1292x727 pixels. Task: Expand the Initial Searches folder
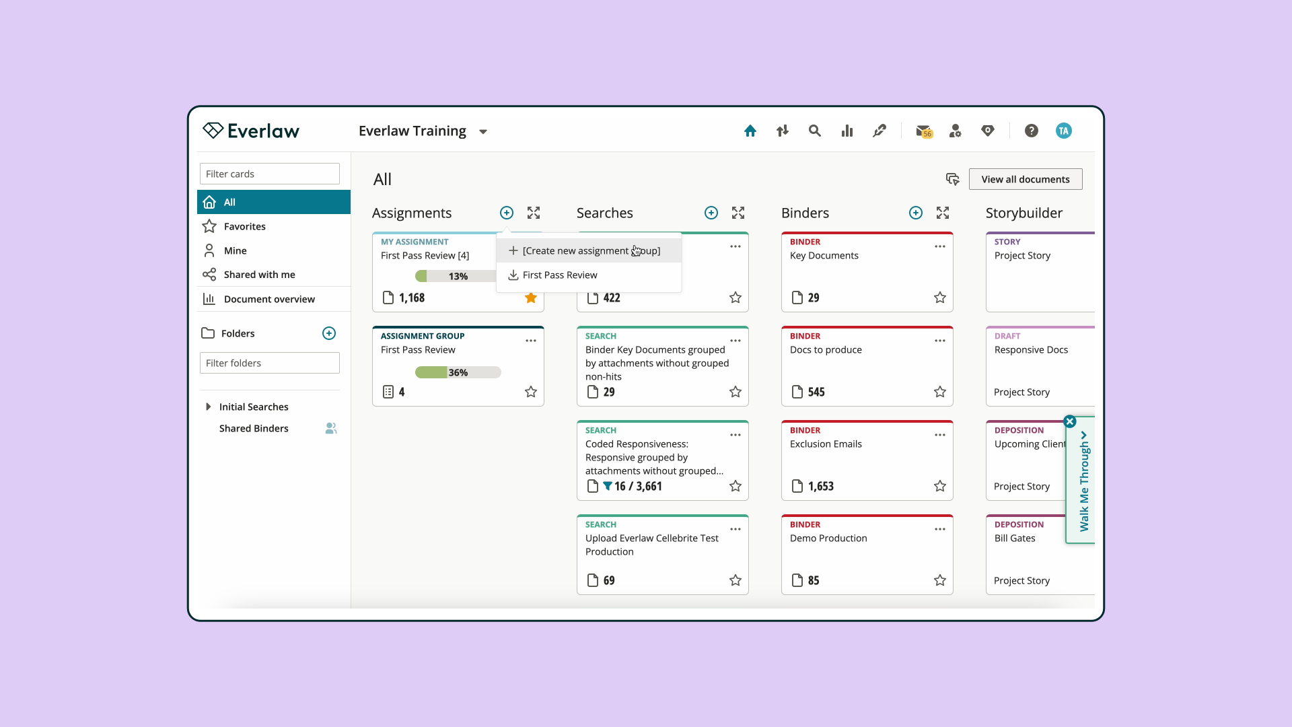click(208, 407)
